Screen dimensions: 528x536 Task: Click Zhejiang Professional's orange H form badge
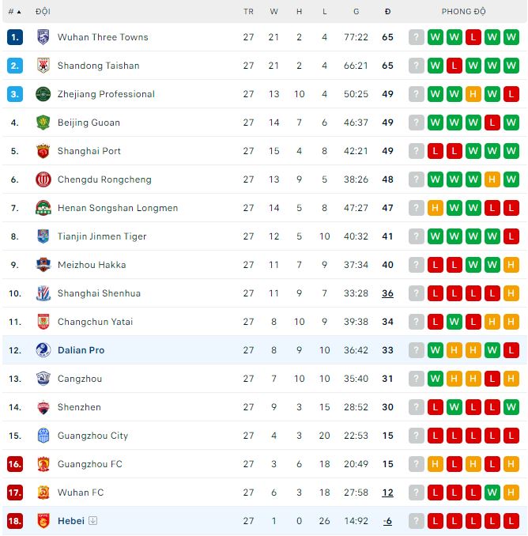pyautogui.click(x=473, y=94)
